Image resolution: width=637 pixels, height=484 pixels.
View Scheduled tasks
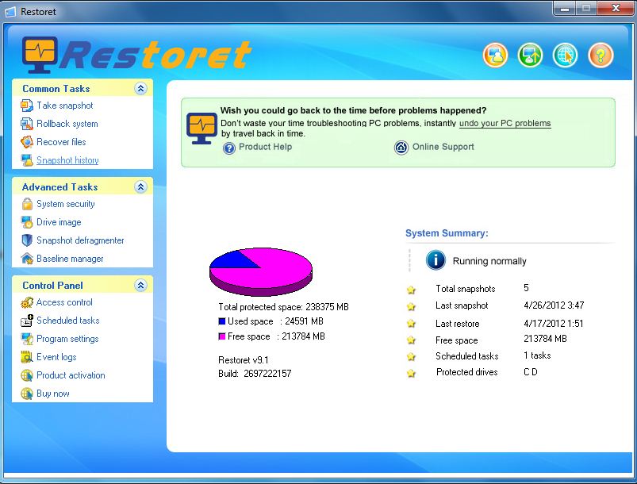[x=68, y=321]
